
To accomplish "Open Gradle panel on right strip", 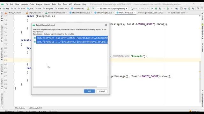I will [x=202, y=16].
